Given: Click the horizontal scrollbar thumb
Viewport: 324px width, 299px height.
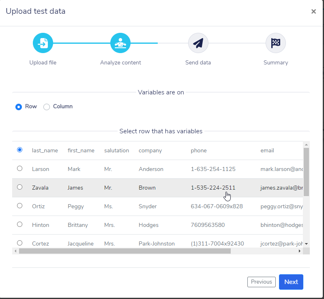Looking at the screenshot, I should (125, 251).
